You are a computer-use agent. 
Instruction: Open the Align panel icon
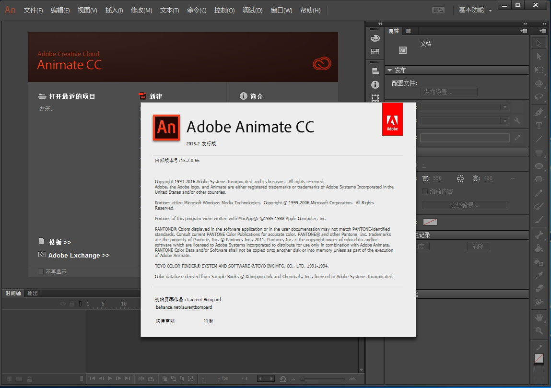point(375,71)
